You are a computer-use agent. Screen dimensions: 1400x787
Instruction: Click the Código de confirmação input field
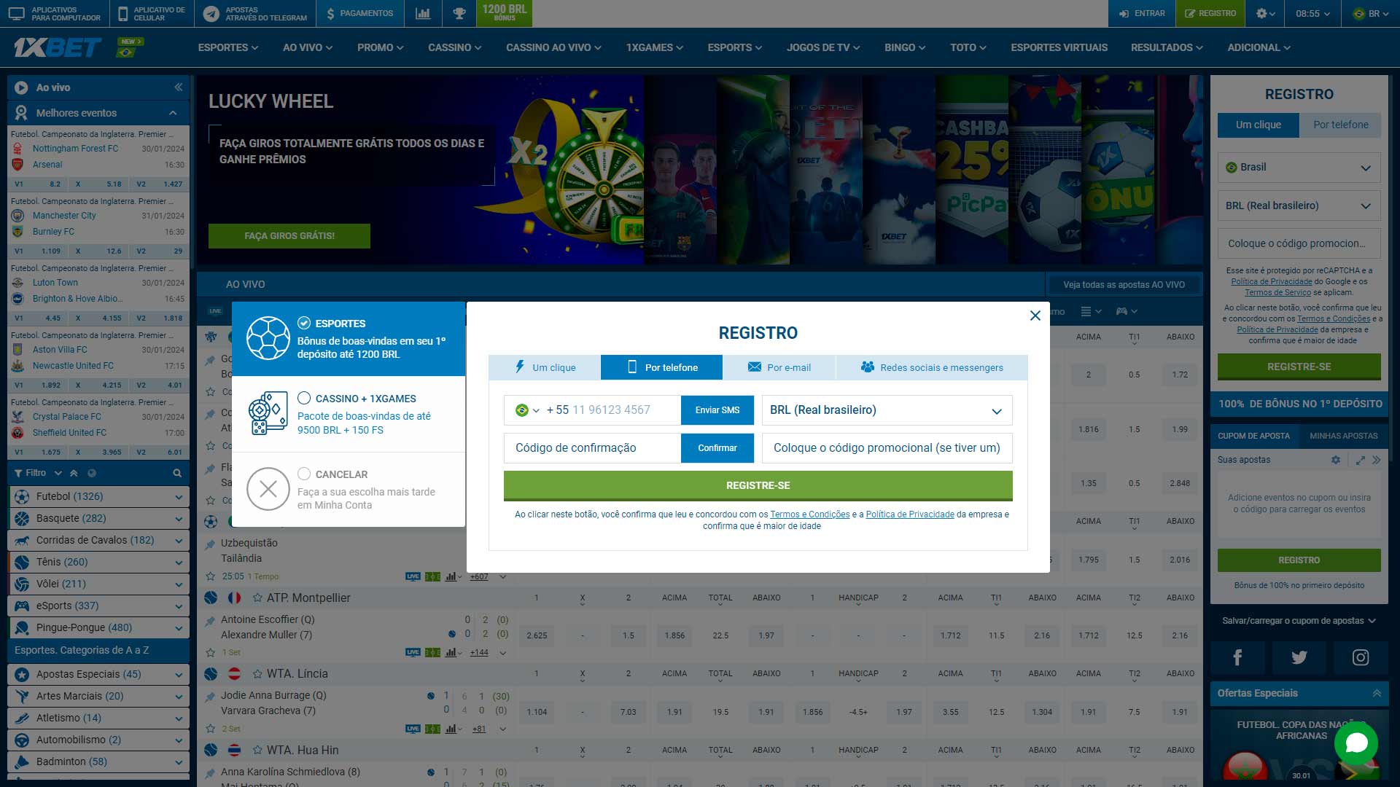tap(591, 448)
